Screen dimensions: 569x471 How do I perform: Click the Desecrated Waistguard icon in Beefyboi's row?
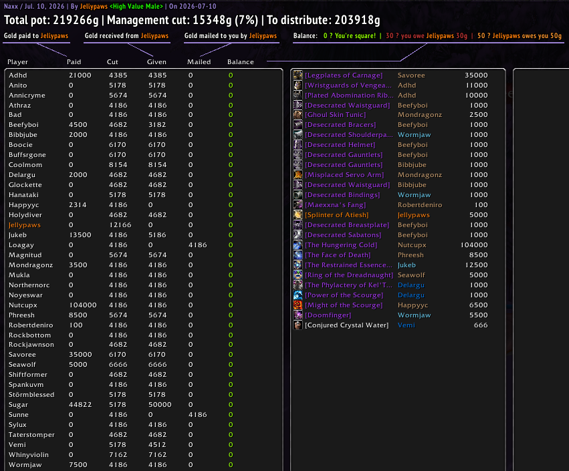click(298, 105)
